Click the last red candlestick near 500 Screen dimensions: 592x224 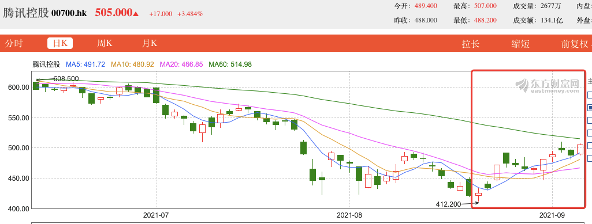[x=580, y=149]
